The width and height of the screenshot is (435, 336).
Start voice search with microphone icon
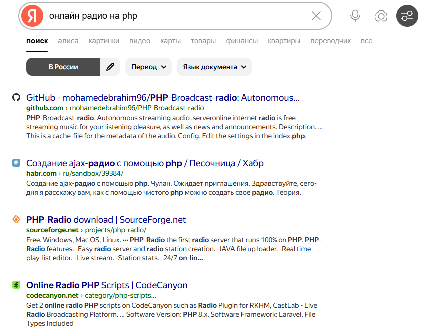click(355, 16)
